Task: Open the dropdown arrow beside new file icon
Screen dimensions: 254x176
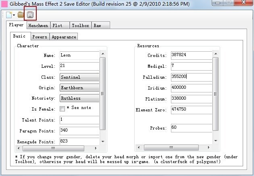Action: tap(14, 15)
